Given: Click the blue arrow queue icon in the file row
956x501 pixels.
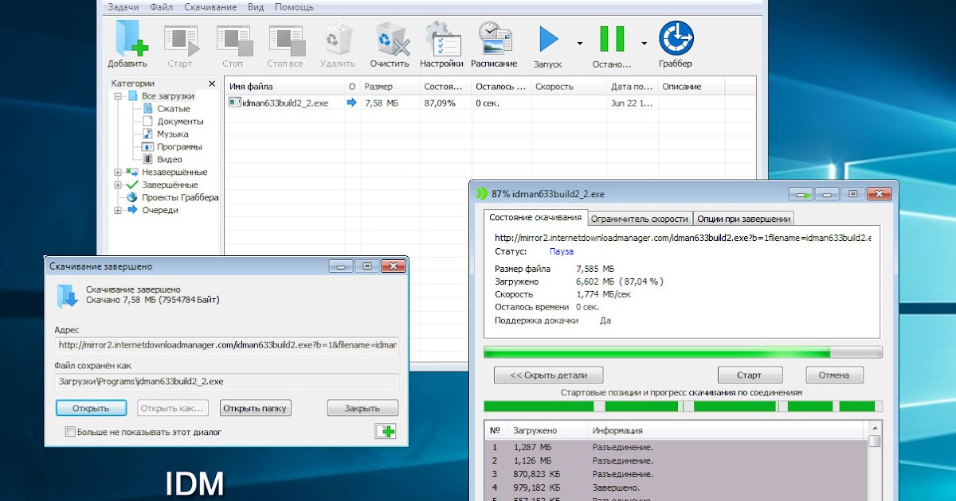Looking at the screenshot, I should pyautogui.click(x=352, y=103).
